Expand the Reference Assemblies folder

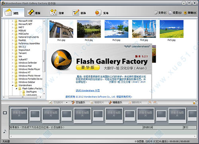(x=12, y=43)
